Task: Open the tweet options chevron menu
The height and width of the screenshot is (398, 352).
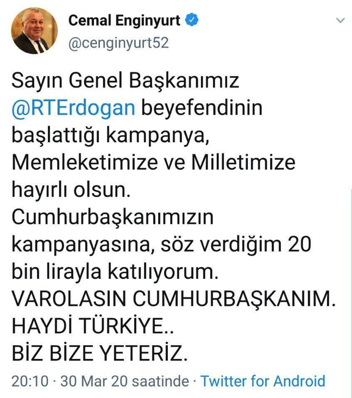Action: click(341, 20)
